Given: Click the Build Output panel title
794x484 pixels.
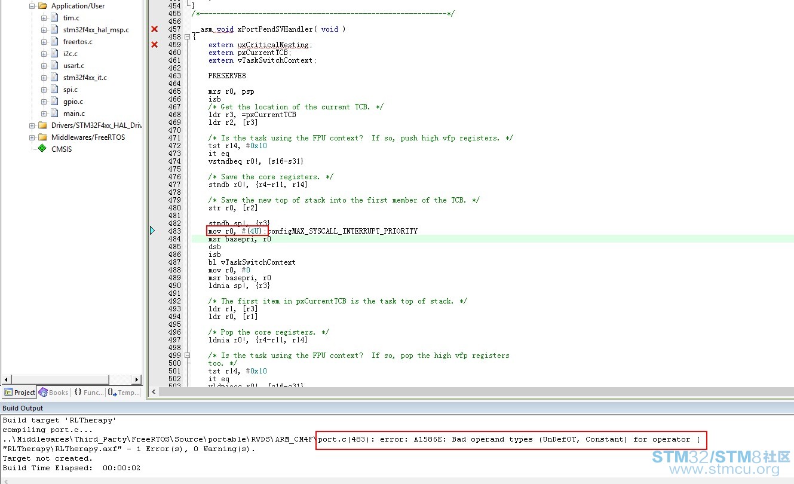Looking at the screenshot, I should pyautogui.click(x=23, y=408).
